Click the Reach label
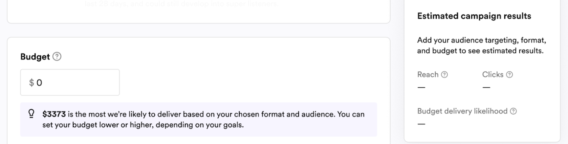Viewport: 568px width, 144px height. (x=427, y=75)
